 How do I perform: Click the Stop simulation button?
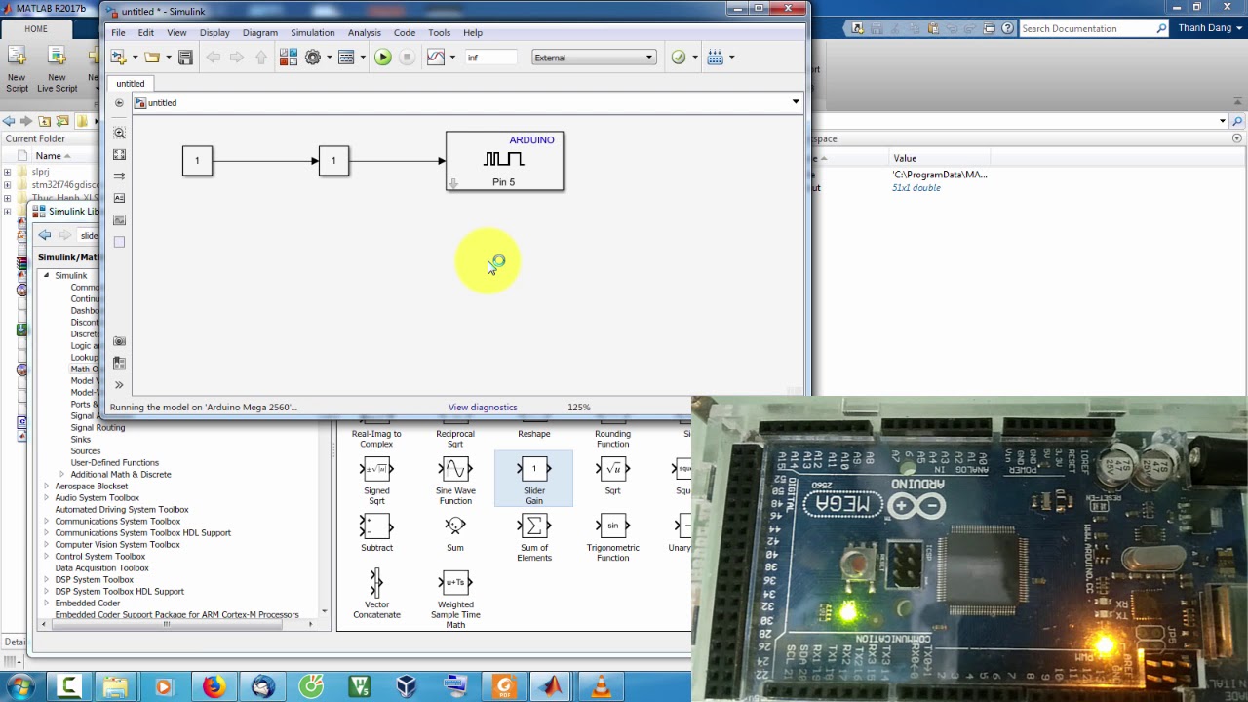(x=408, y=58)
